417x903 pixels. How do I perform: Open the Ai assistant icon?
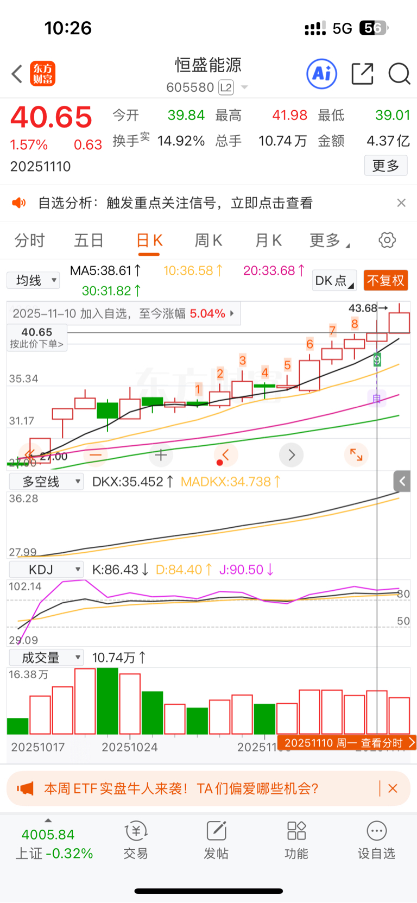[322, 73]
